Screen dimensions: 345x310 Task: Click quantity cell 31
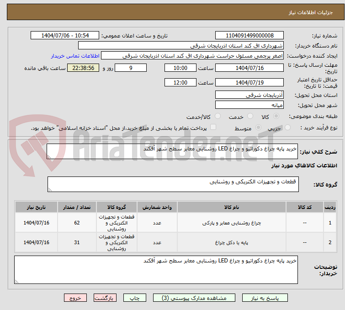(x=77, y=242)
